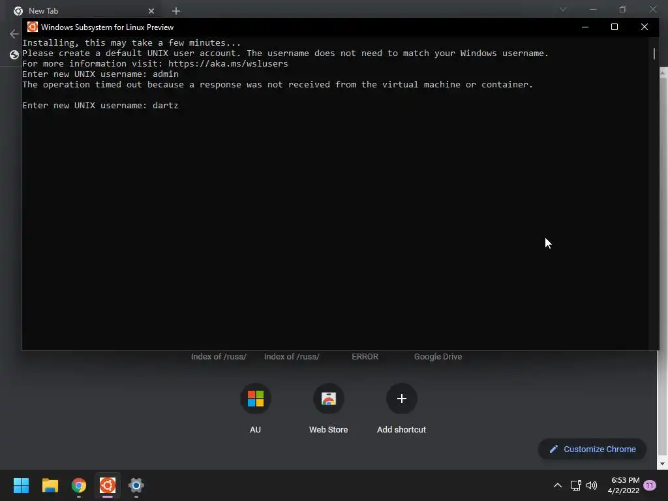Maximize the WSL Preview window
Image resolution: width=668 pixels, height=501 pixels.
tap(615, 27)
